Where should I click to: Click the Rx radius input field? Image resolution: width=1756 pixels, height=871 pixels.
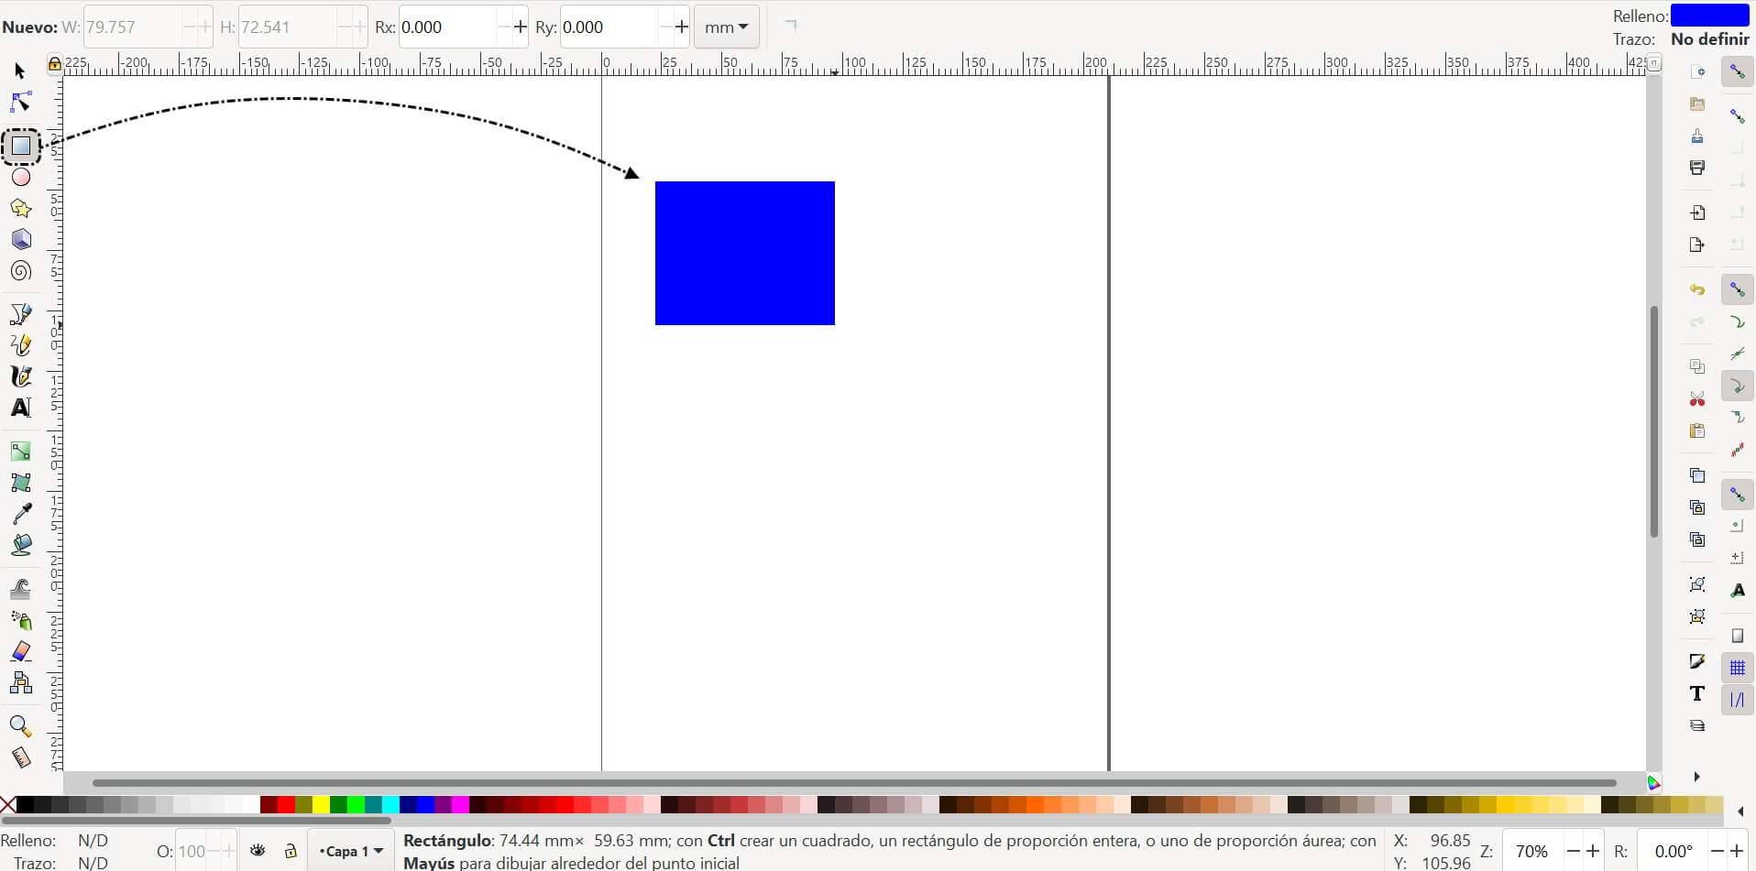click(x=448, y=27)
